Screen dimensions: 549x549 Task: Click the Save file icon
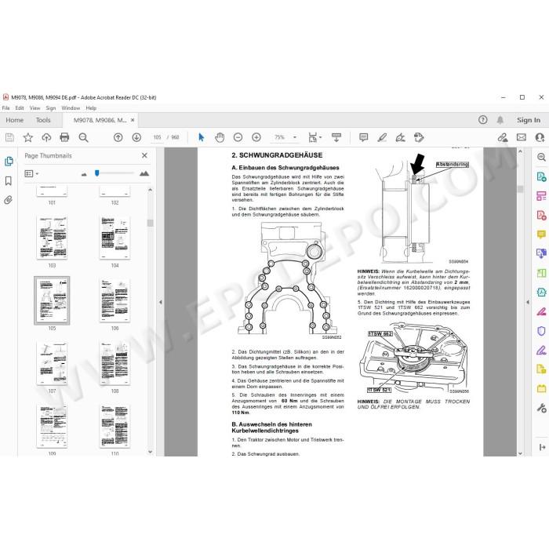[x=9, y=137]
